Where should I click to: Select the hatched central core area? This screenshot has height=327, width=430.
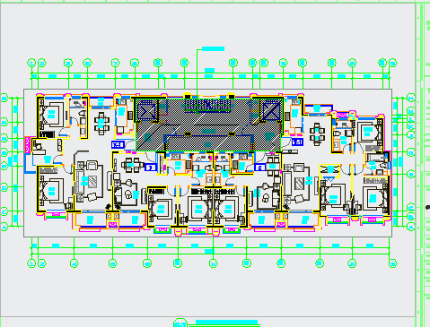coord(208,125)
